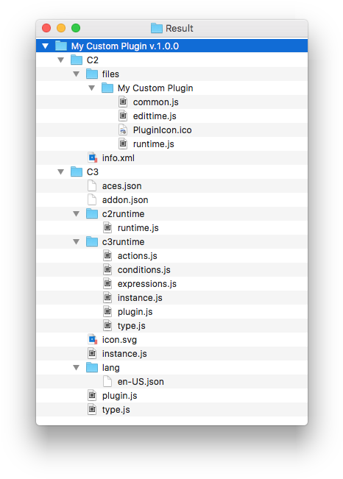Click the c3runtime folder icon
The height and width of the screenshot is (479, 343).
pos(92,241)
